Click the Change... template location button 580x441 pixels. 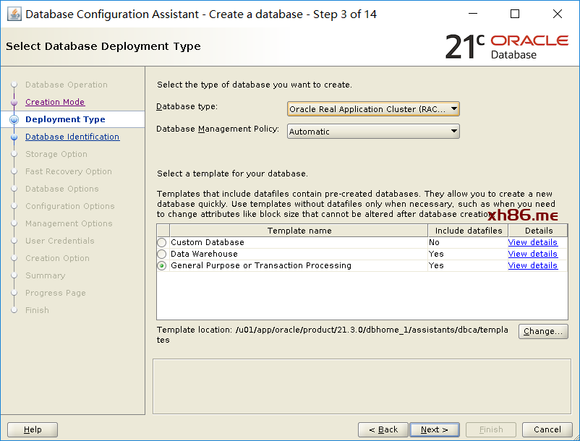pyautogui.click(x=543, y=332)
